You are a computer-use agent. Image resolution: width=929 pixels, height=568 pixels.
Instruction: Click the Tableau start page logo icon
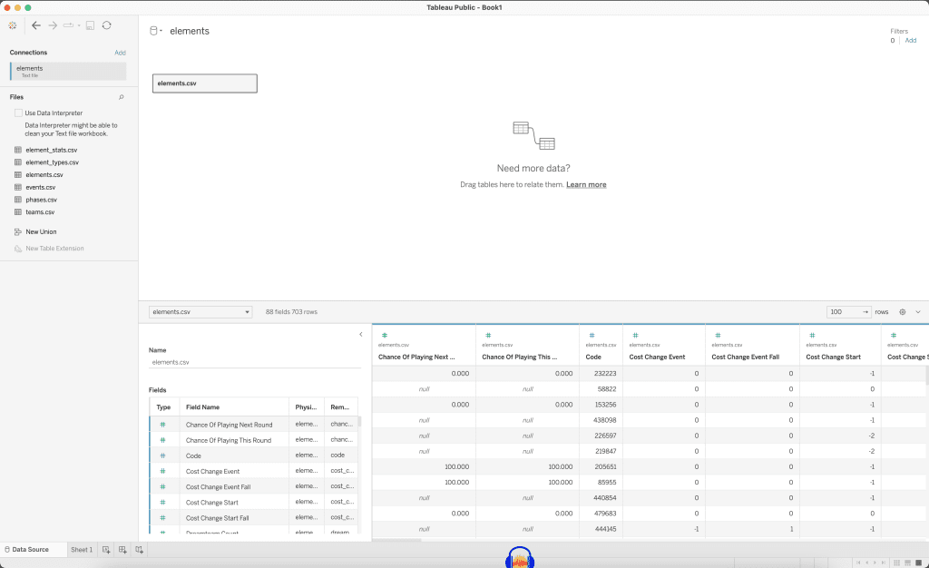click(x=13, y=25)
